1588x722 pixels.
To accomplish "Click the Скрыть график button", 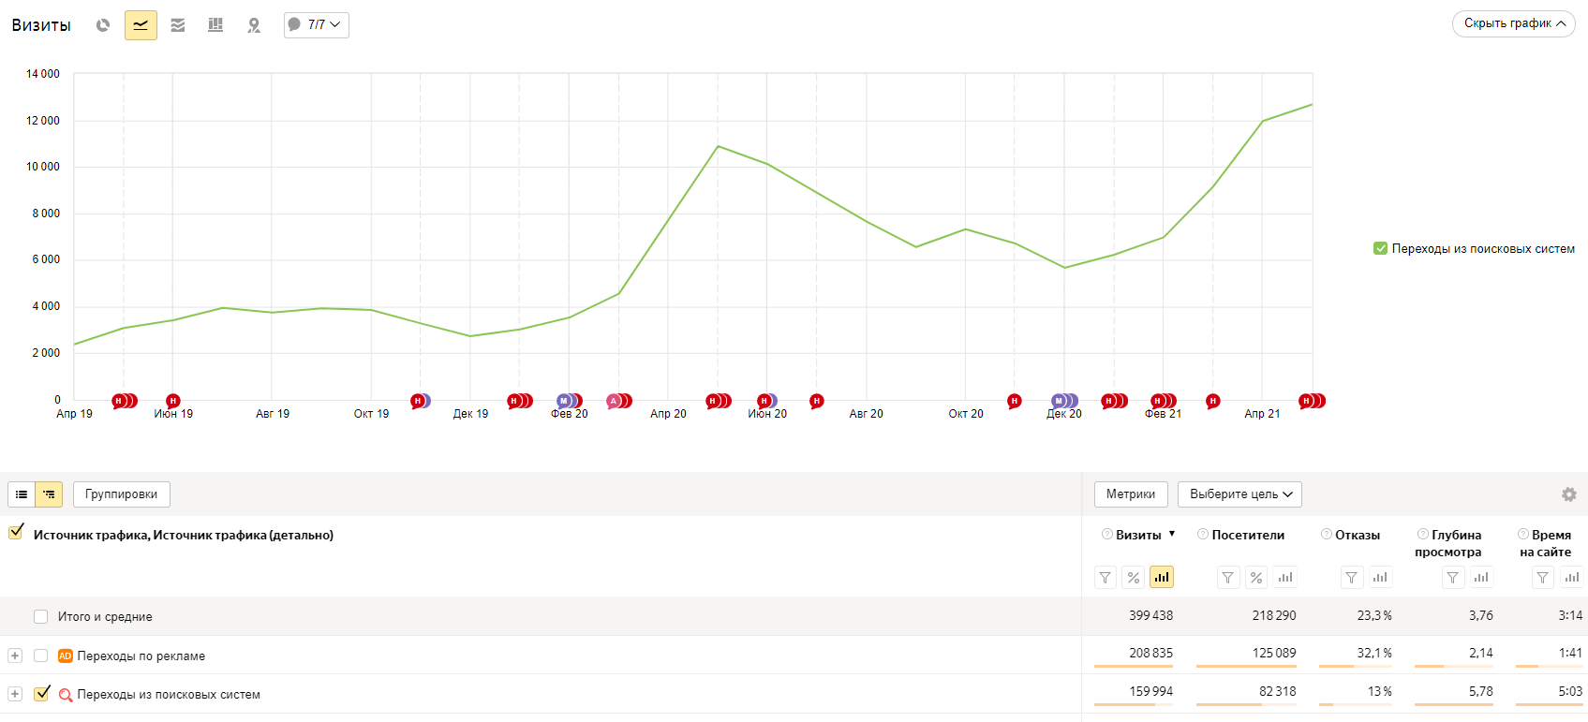I will tap(1513, 23).
